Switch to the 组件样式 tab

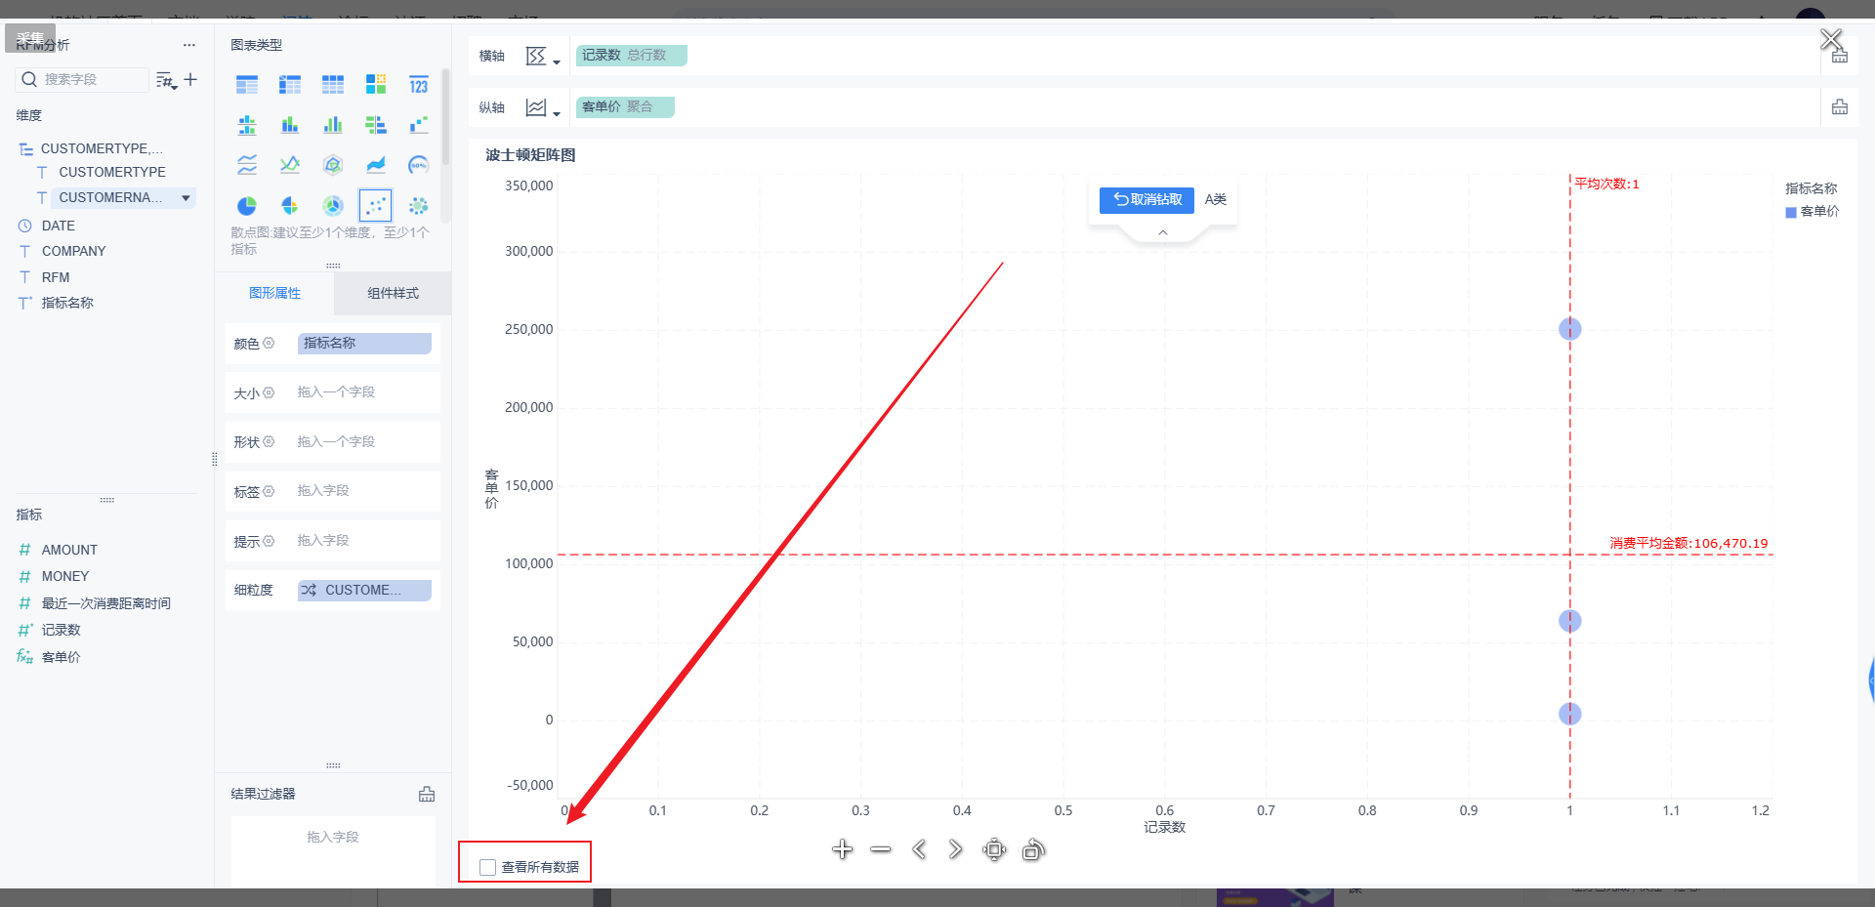(393, 293)
